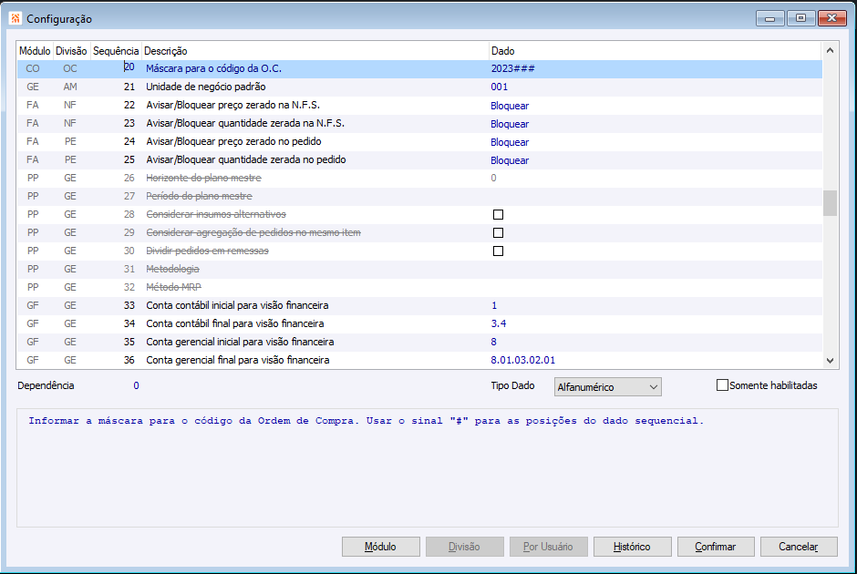Click sequence number 33 cell
Screen dimensions: 857x574
coord(129,305)
